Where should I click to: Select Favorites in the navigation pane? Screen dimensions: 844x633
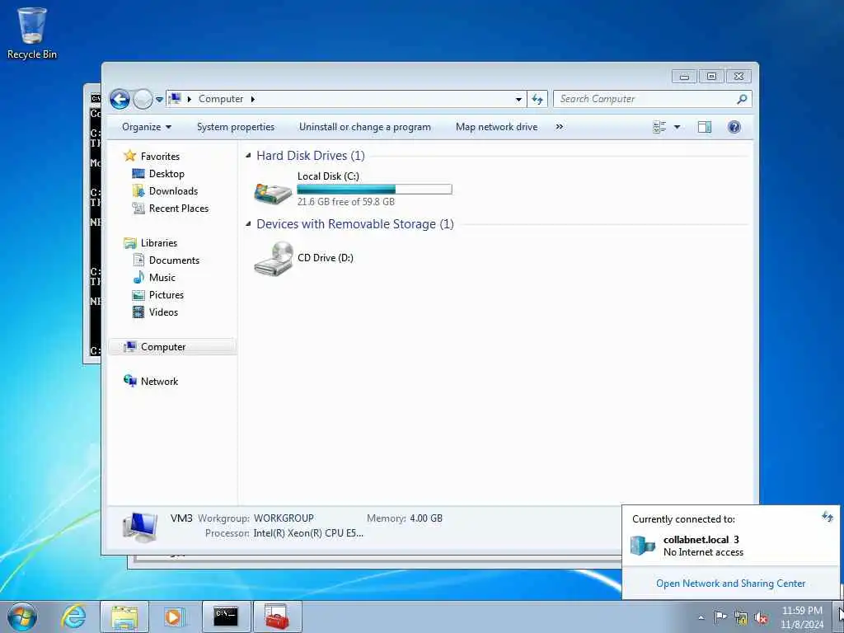(x=160, y=156)
